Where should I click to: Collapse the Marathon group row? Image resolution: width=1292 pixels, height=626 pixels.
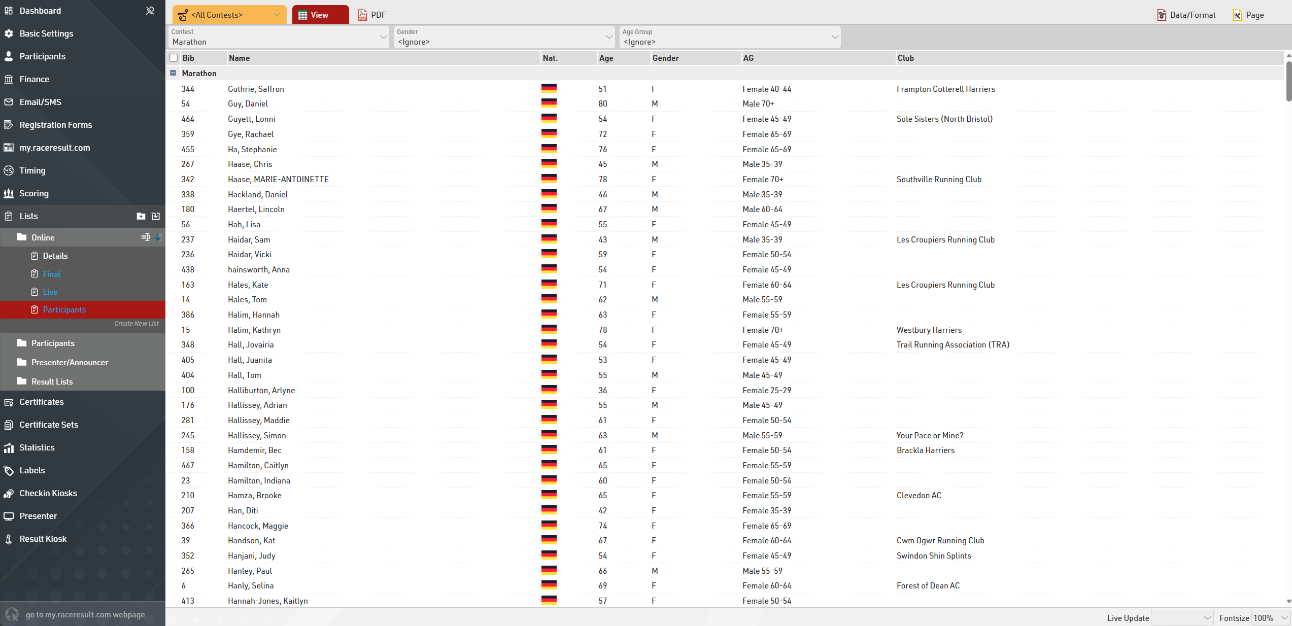click(173, 73)
